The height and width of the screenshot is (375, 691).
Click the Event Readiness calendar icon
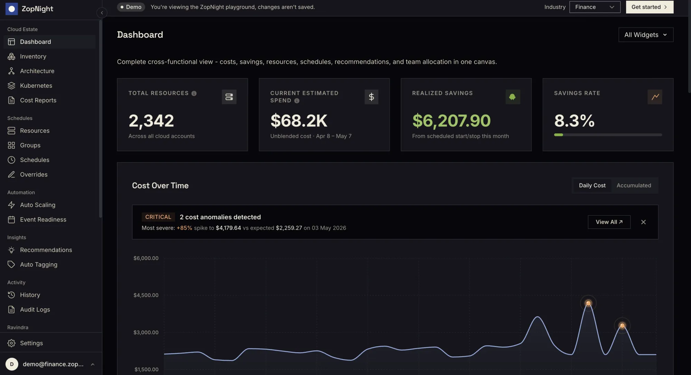11,220
